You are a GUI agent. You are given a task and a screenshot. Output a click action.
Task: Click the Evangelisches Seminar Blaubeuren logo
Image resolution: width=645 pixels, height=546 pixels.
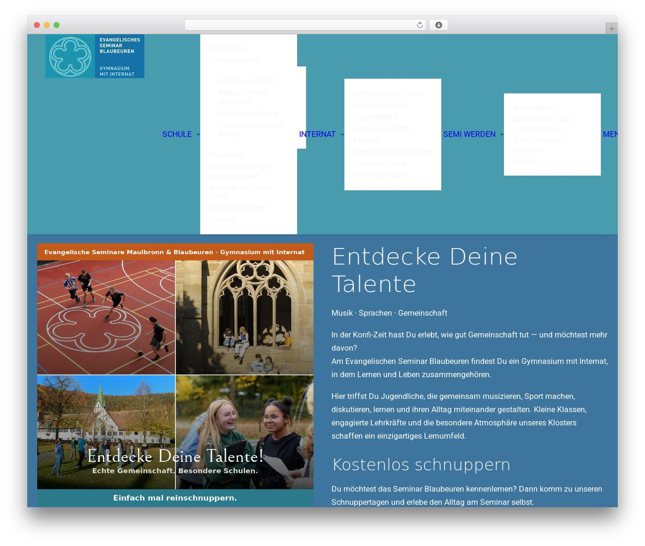click(x=95, y=56)
